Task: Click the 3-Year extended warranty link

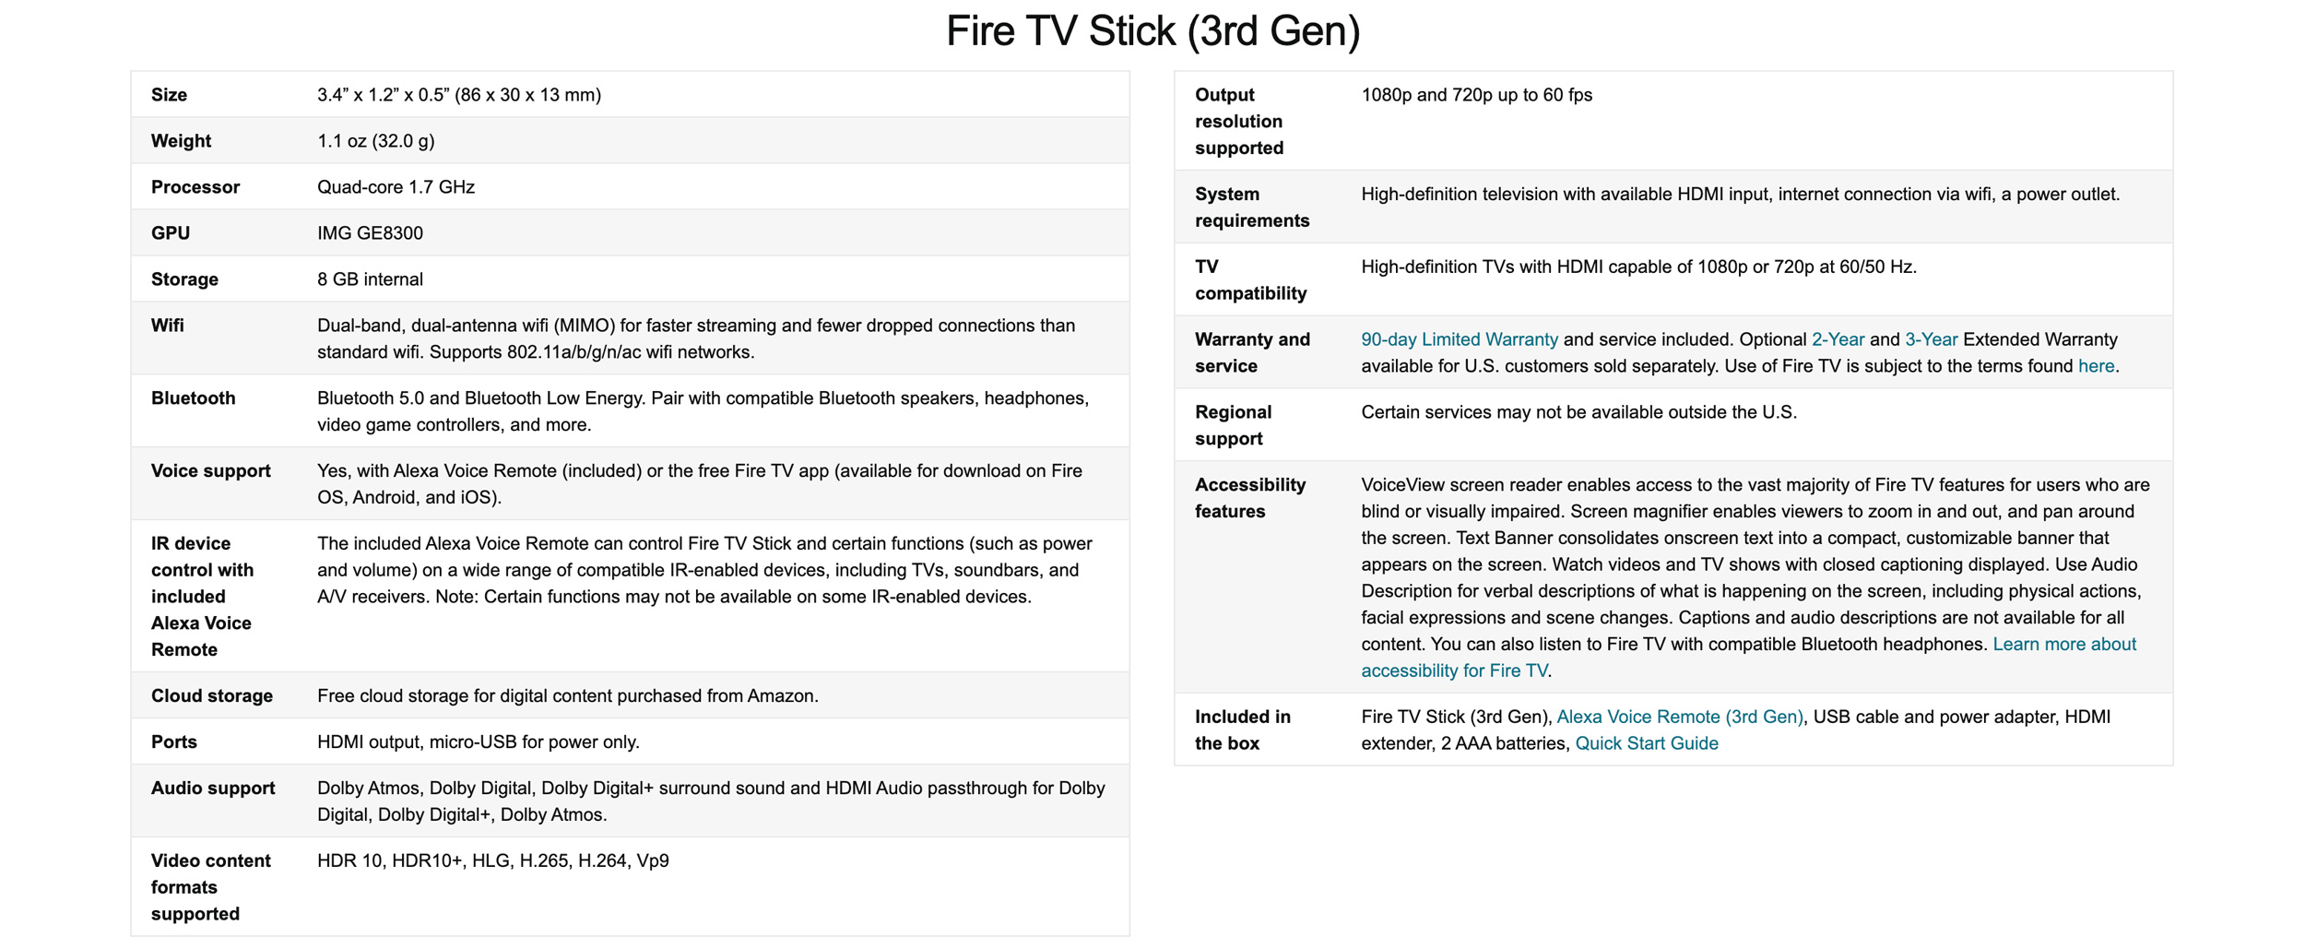Action: click(x=1931, y=339)
